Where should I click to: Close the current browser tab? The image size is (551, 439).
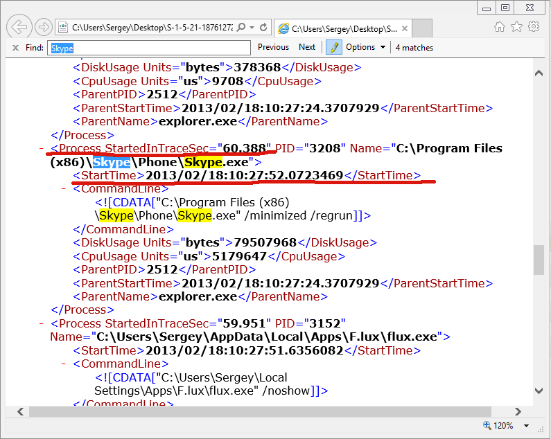405,28
